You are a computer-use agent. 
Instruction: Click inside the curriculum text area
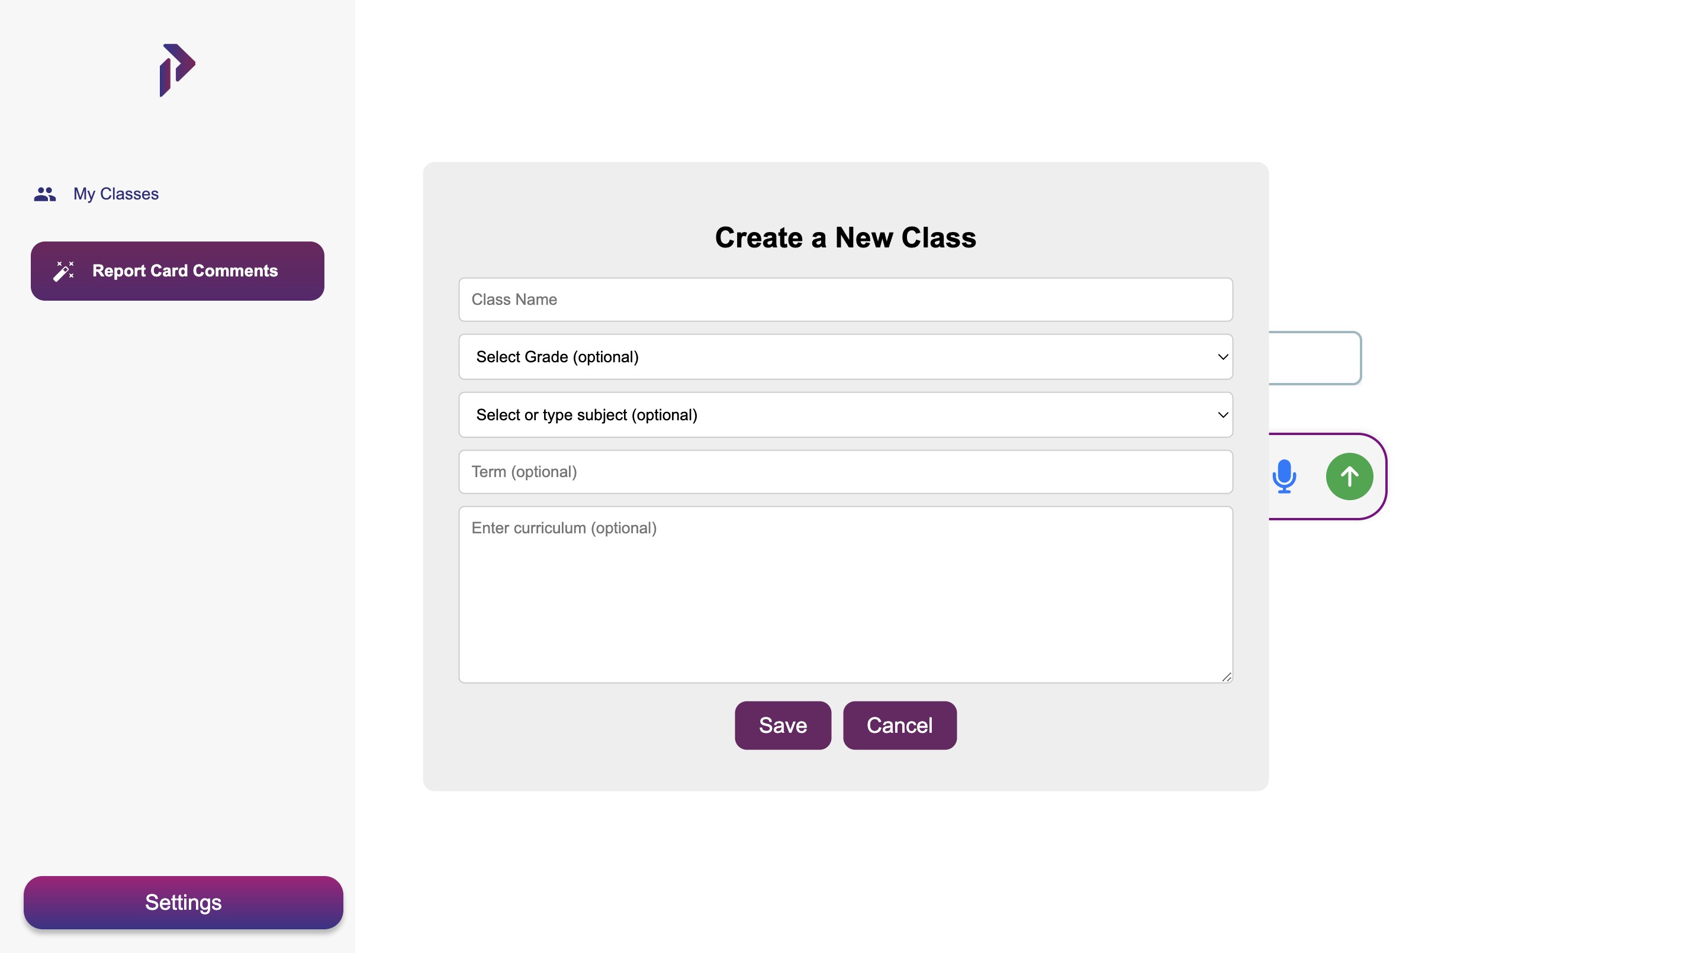coord(845,594)
